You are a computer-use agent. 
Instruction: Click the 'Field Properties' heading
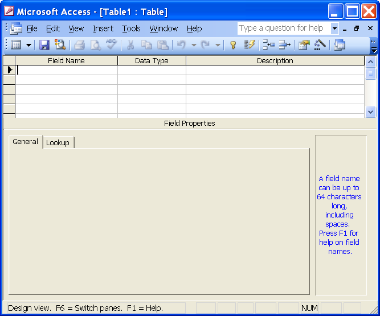[x=190, y=123]
